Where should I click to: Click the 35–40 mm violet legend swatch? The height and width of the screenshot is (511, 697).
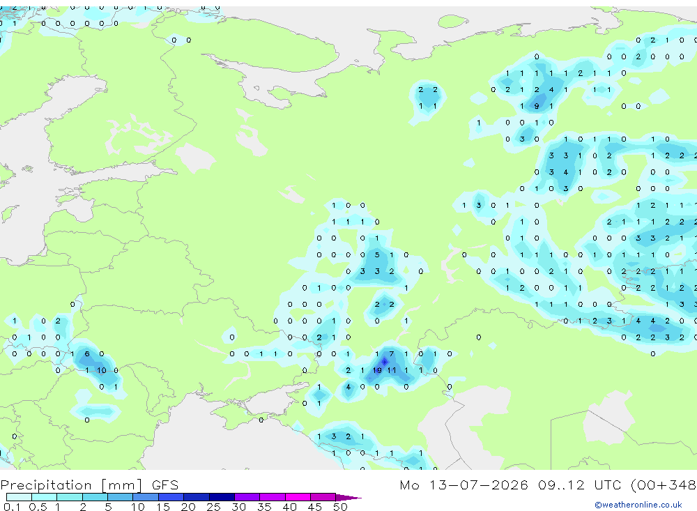[273, 497]
